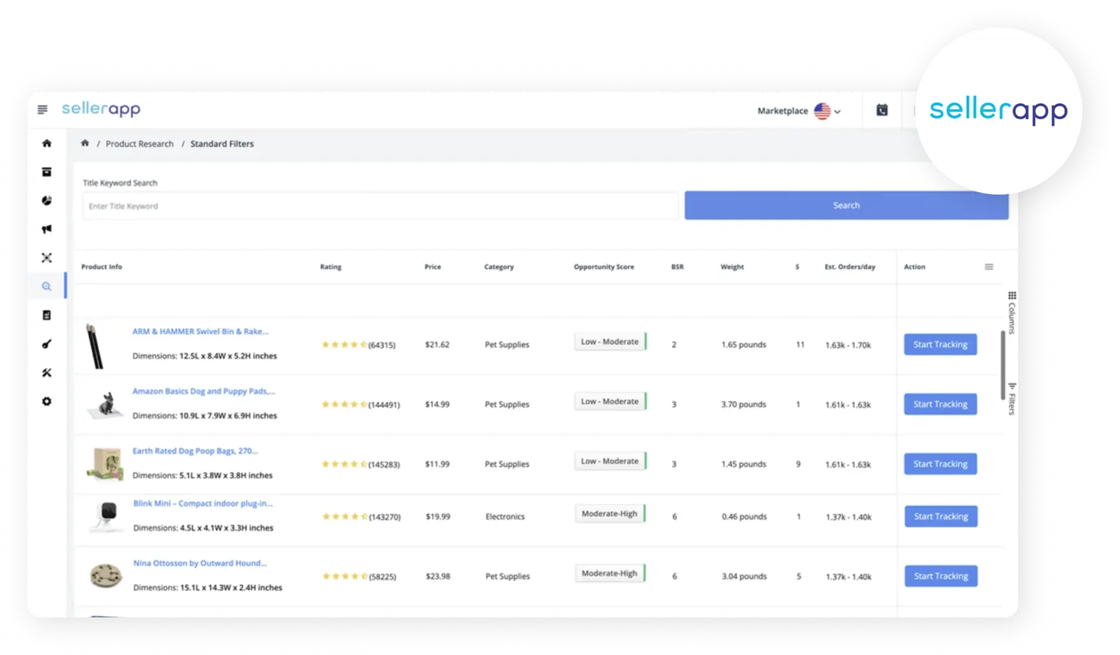Start Tracking the Amazon Basics Dog Pads
1120x655 pixels.
coord(940,404)
